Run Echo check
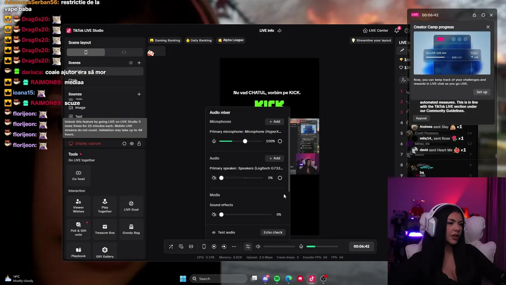 [273, 232]
